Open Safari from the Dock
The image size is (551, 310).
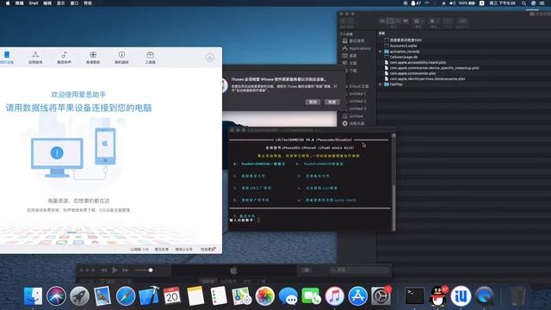tap(126, 296)
